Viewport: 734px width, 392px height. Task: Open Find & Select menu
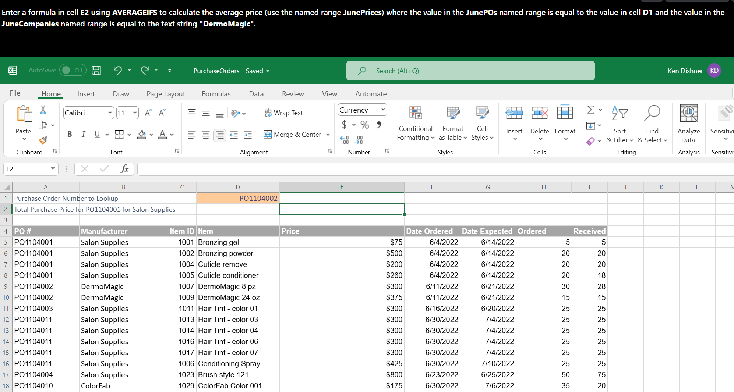[x=652, y=124]
